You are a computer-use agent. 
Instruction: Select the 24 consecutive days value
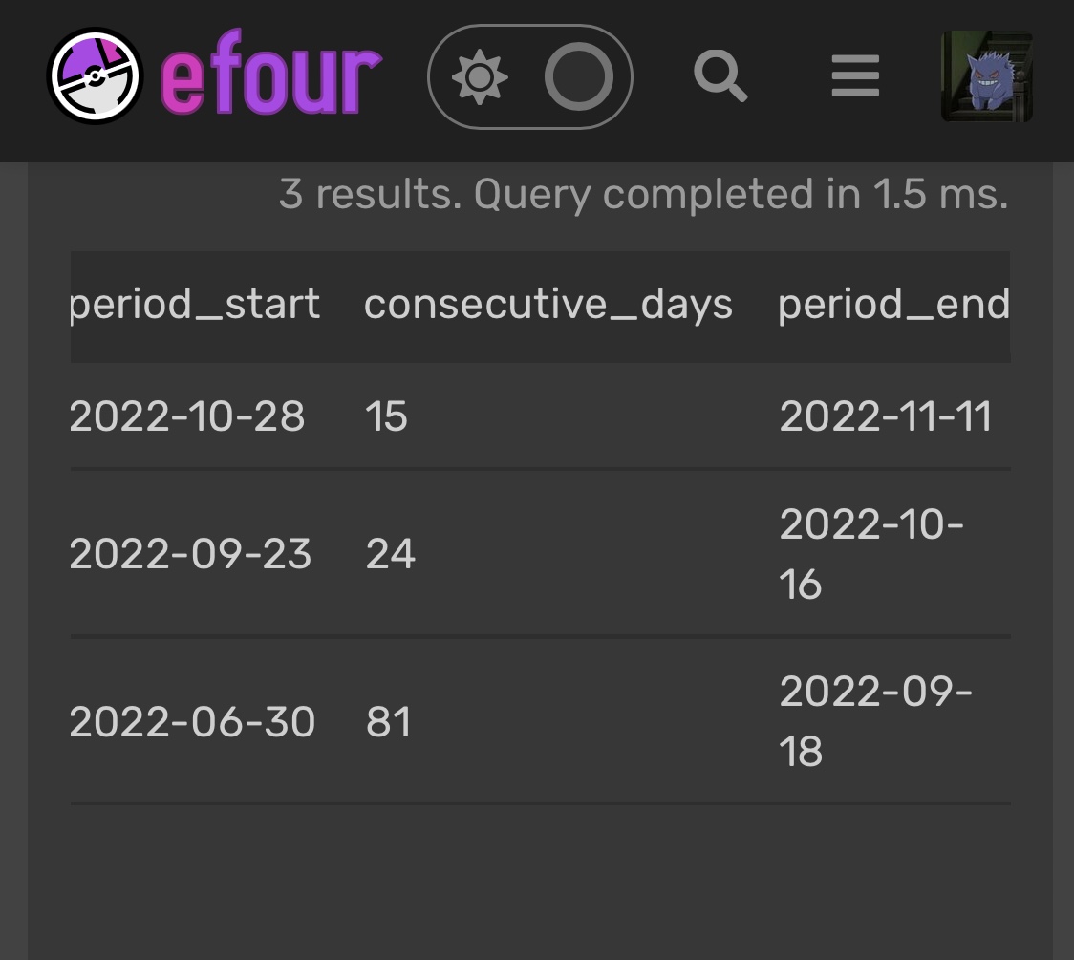[390, 554]
